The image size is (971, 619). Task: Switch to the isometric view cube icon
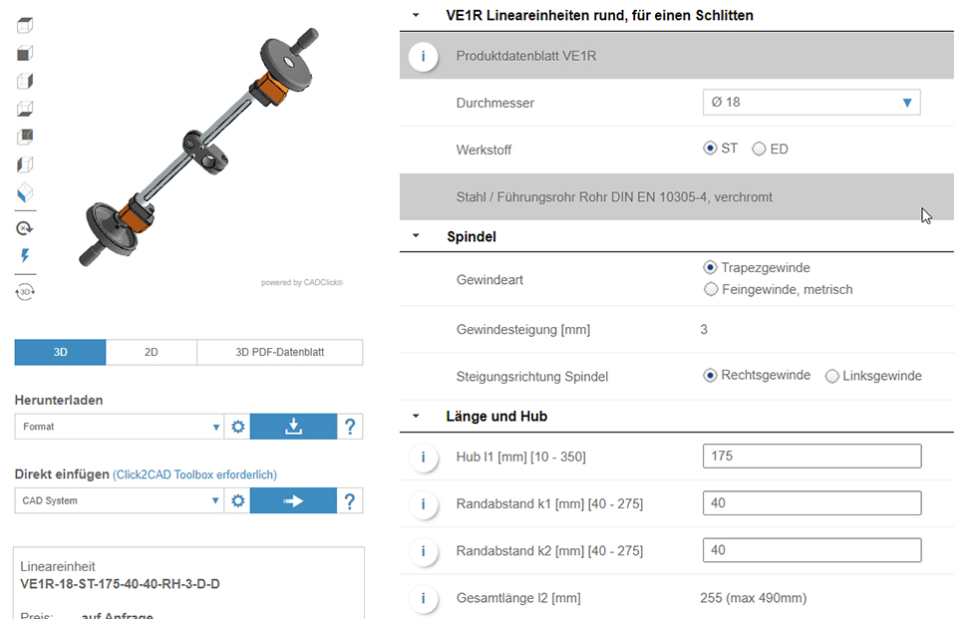point(25,193)
